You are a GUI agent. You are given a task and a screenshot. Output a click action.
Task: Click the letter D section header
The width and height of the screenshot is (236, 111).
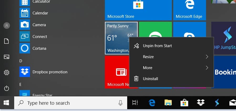(x=21, y=61)
